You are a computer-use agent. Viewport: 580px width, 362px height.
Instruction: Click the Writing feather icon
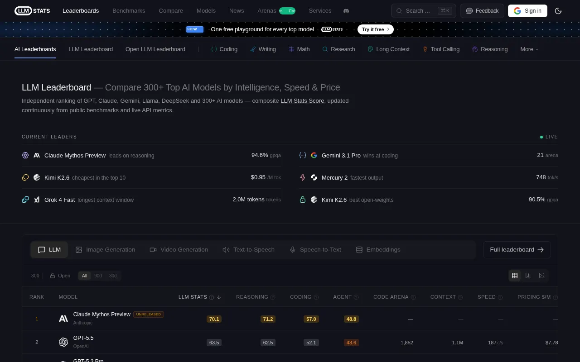click(253, 49)
